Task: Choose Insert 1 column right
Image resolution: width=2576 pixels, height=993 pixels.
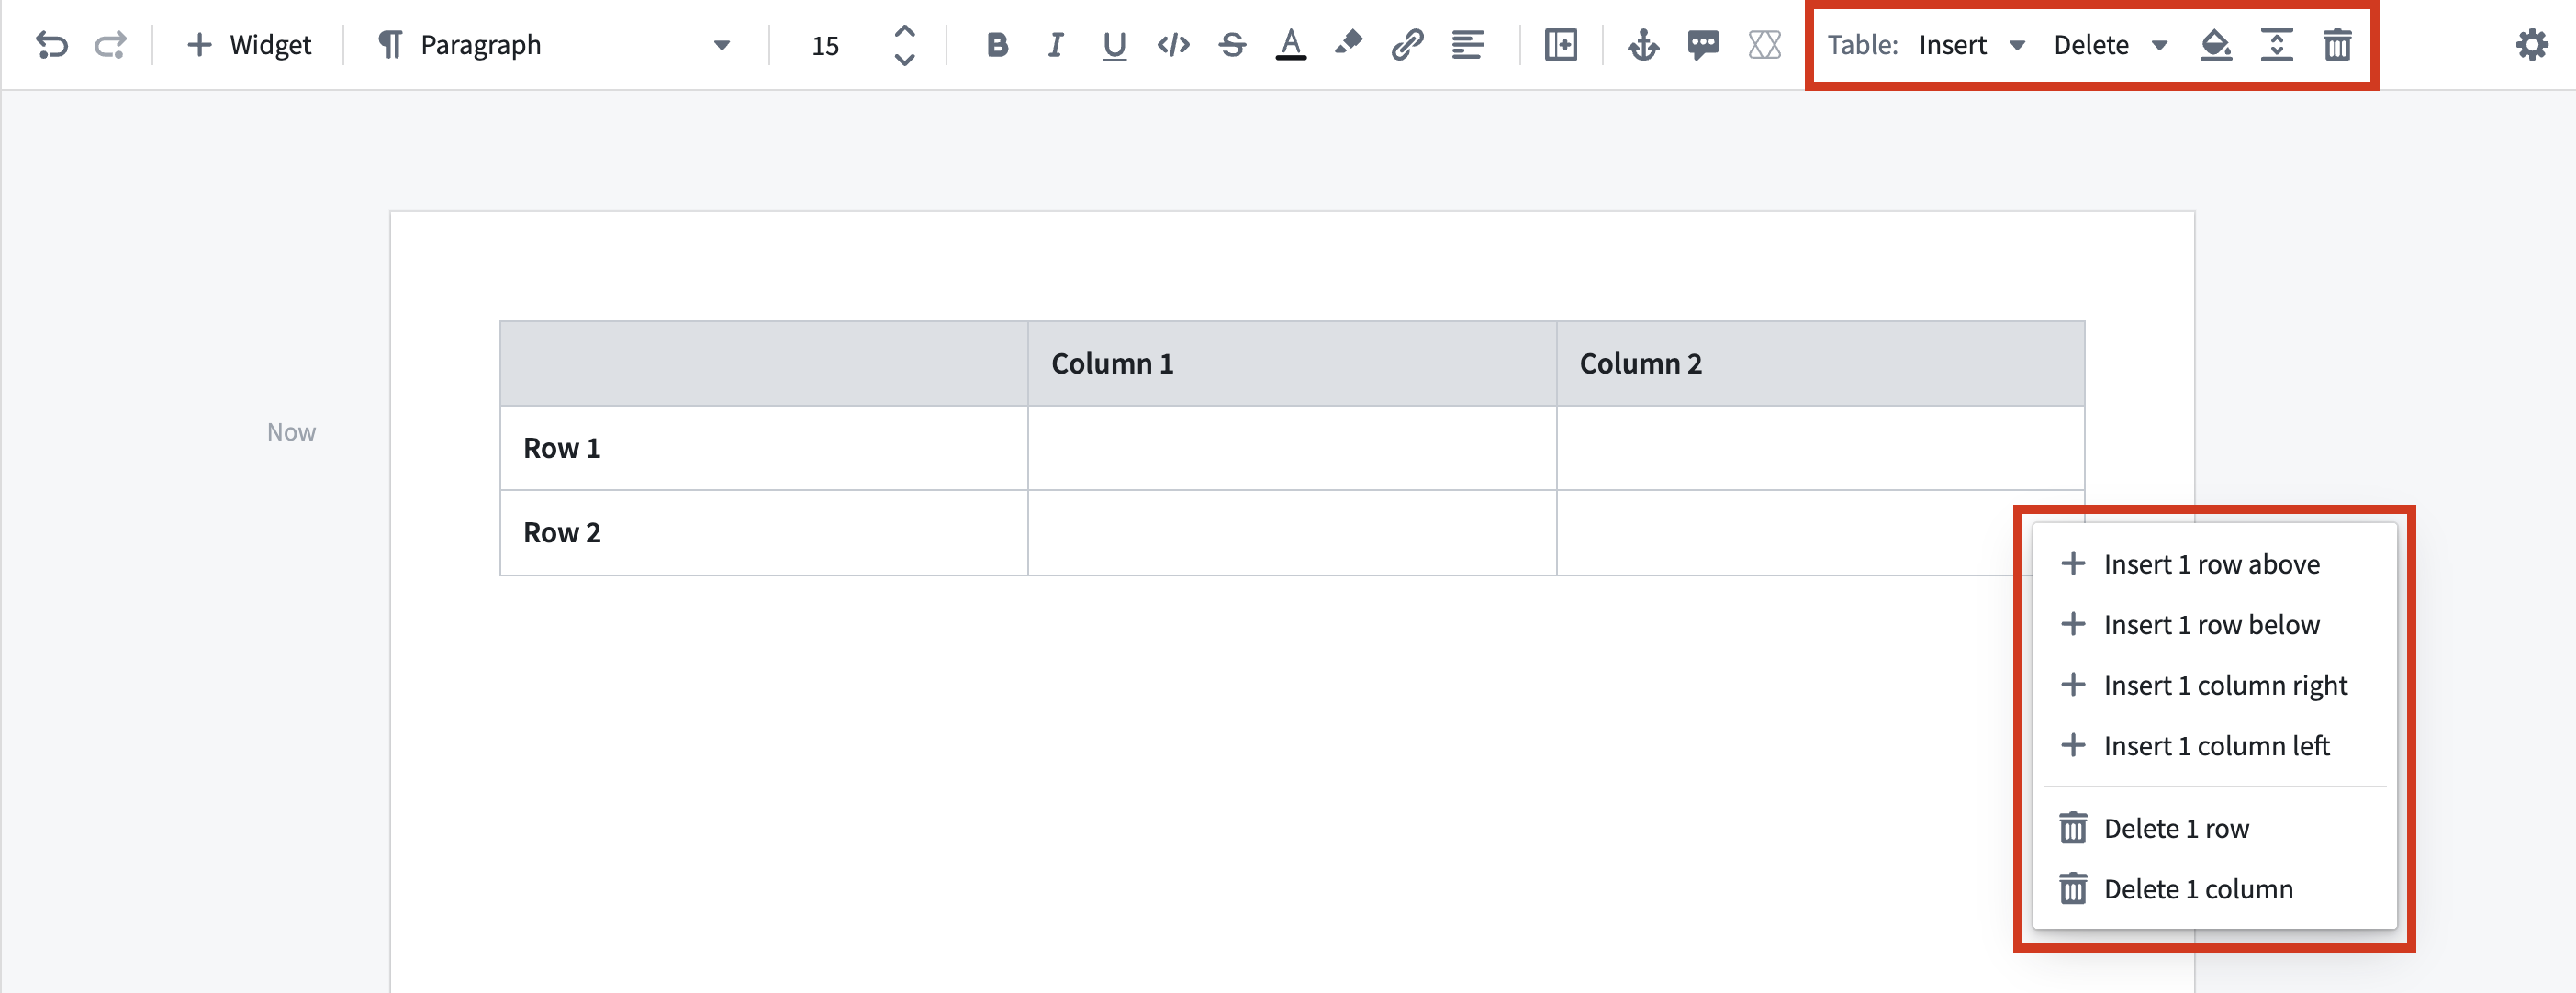Action: [x=2215, y=686]
